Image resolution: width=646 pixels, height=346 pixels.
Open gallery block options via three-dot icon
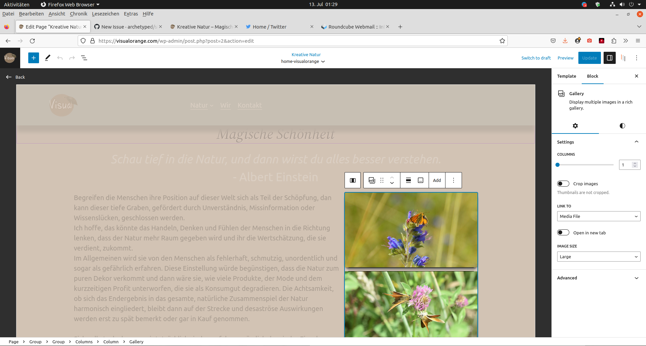click(x=454, y=180)
